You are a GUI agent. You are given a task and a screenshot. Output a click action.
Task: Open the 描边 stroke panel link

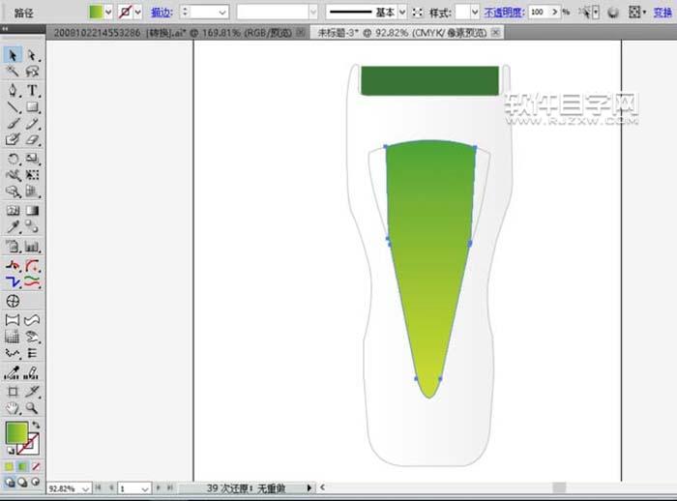point(162,13)
